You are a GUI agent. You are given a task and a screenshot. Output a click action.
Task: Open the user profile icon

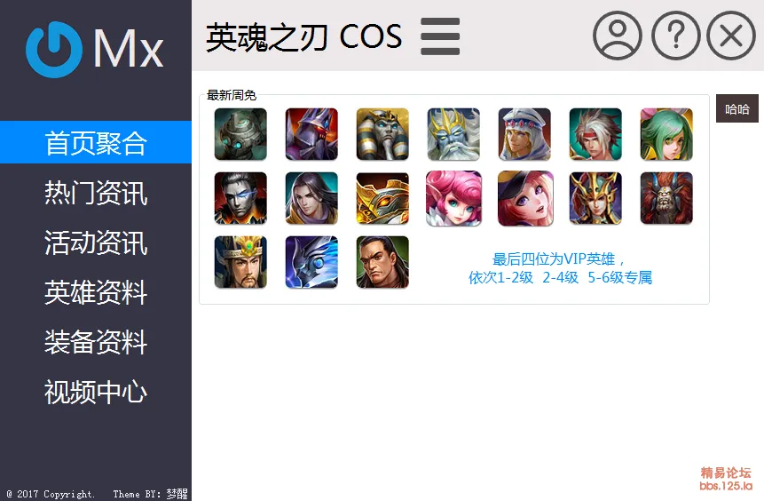[617, 36]
